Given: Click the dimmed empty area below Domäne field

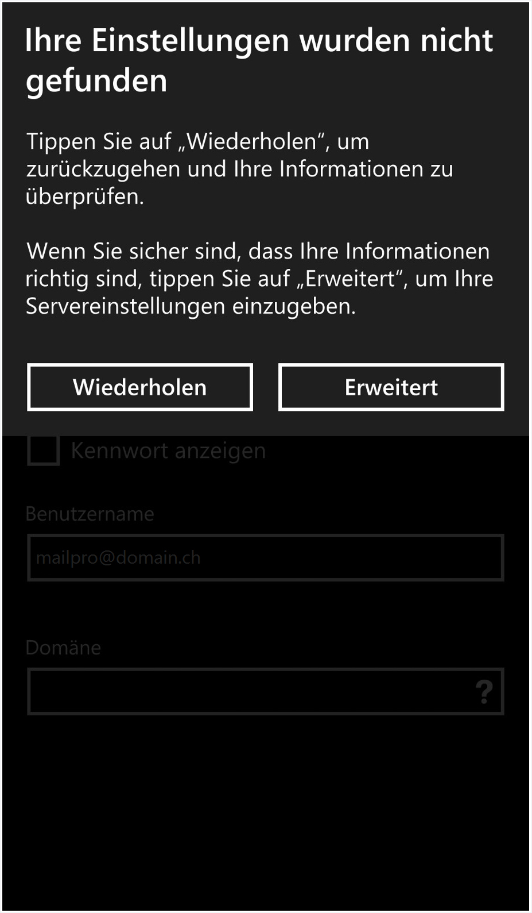Looking at the screenshot, I should coord(266,810).
